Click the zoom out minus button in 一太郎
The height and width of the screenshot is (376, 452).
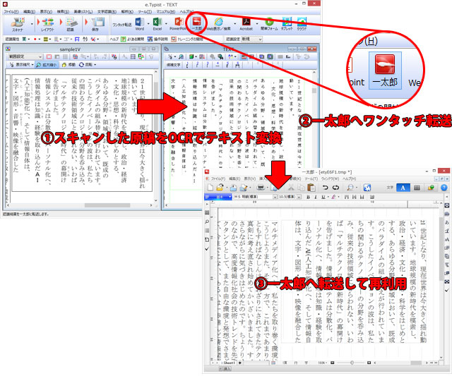[333, 363]
